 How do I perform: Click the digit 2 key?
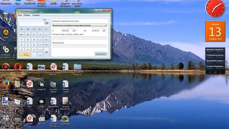(28, 50)
